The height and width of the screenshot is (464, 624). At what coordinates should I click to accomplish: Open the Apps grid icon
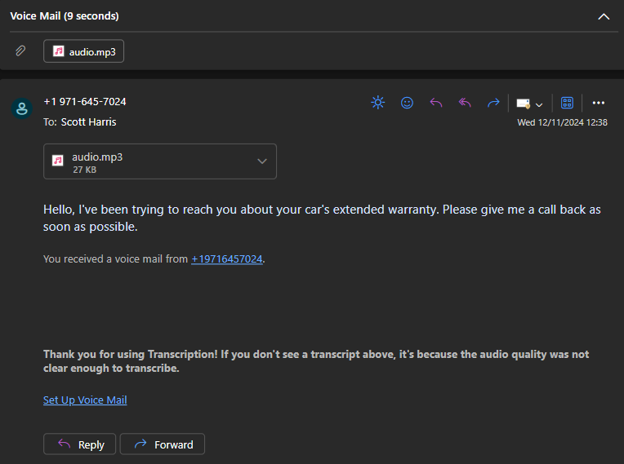(567, 103)
